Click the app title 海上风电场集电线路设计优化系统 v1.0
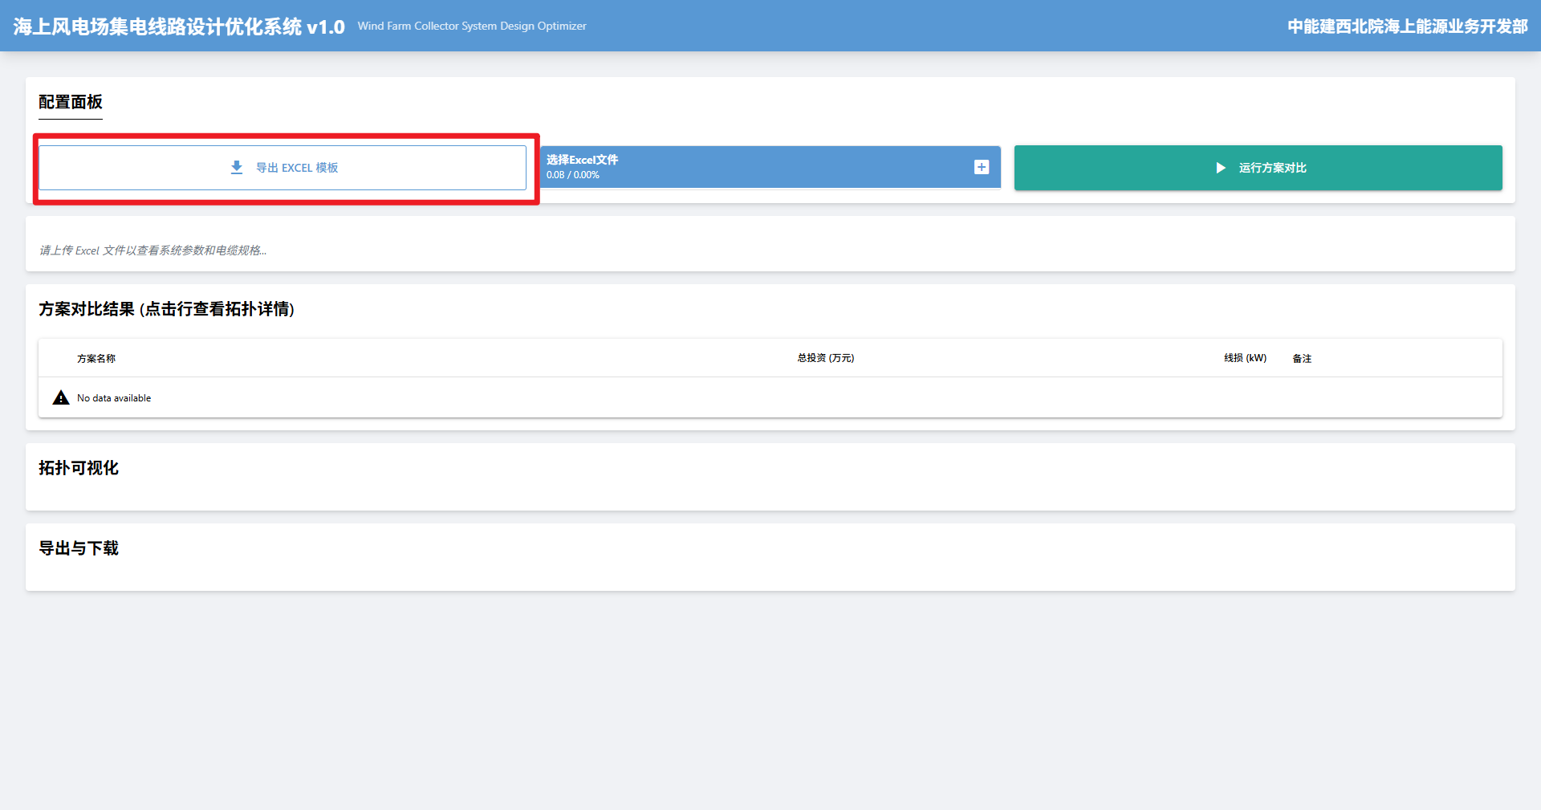The height and width of the screenshot is (810, 1541). pos(179,26)
